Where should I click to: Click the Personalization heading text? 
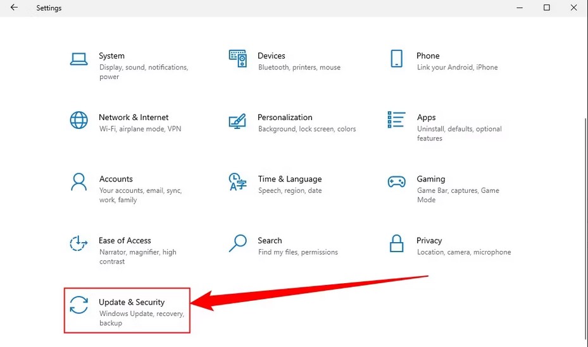285,117
